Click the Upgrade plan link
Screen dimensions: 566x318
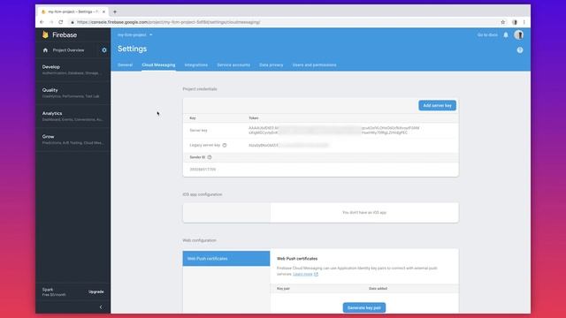(x=96, y=291)
